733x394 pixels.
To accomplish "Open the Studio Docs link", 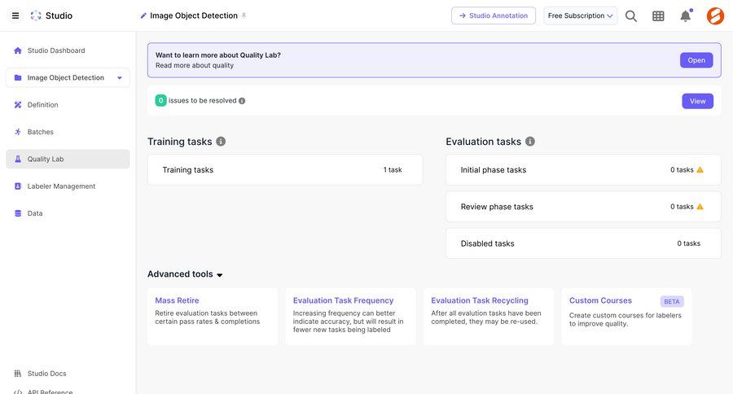I will click(x=46, y=374).
